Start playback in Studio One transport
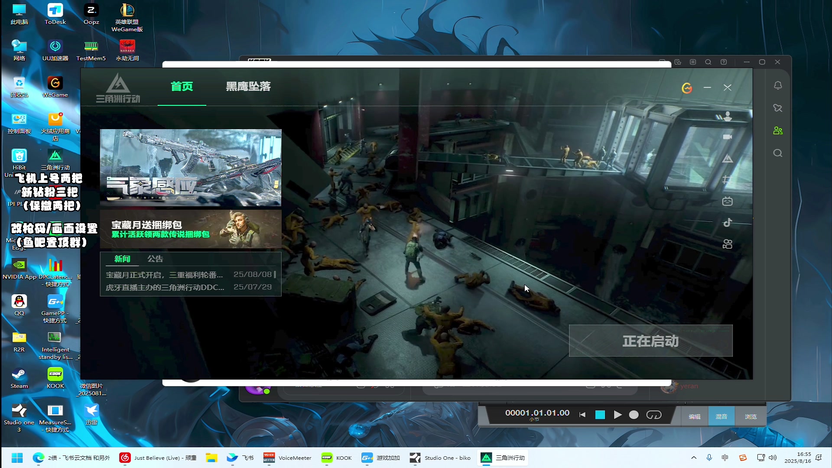Image resolution: width=832 pixels, height=468 pixels. [617, 415]
